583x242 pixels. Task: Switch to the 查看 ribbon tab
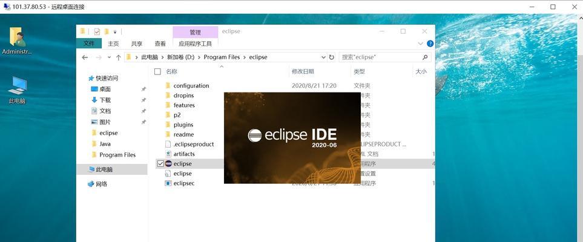coord(160,44)
